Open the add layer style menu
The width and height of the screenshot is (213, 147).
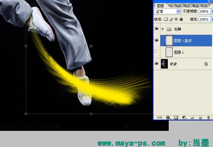pos(168,117)
